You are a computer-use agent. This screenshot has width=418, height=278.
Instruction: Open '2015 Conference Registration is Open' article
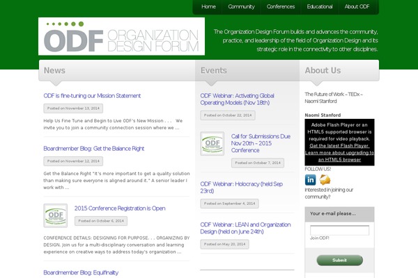point(120,208)
